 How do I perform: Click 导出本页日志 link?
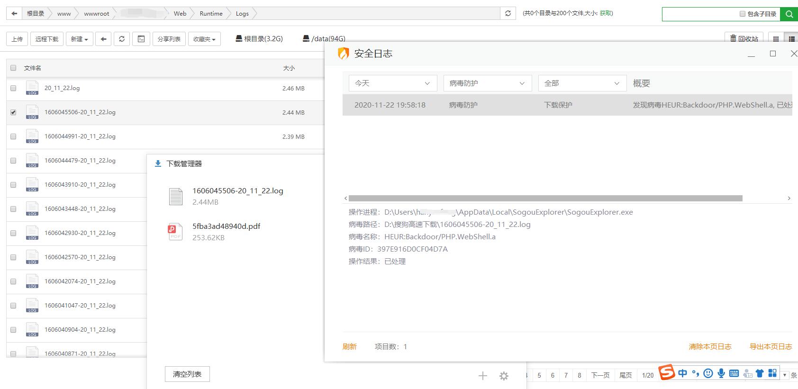(x=771, y=346)
